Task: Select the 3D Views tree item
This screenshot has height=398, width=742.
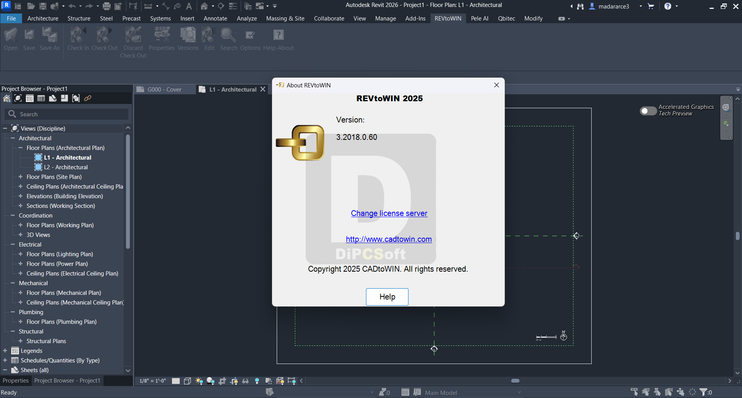Action: [x=38, y=235]
